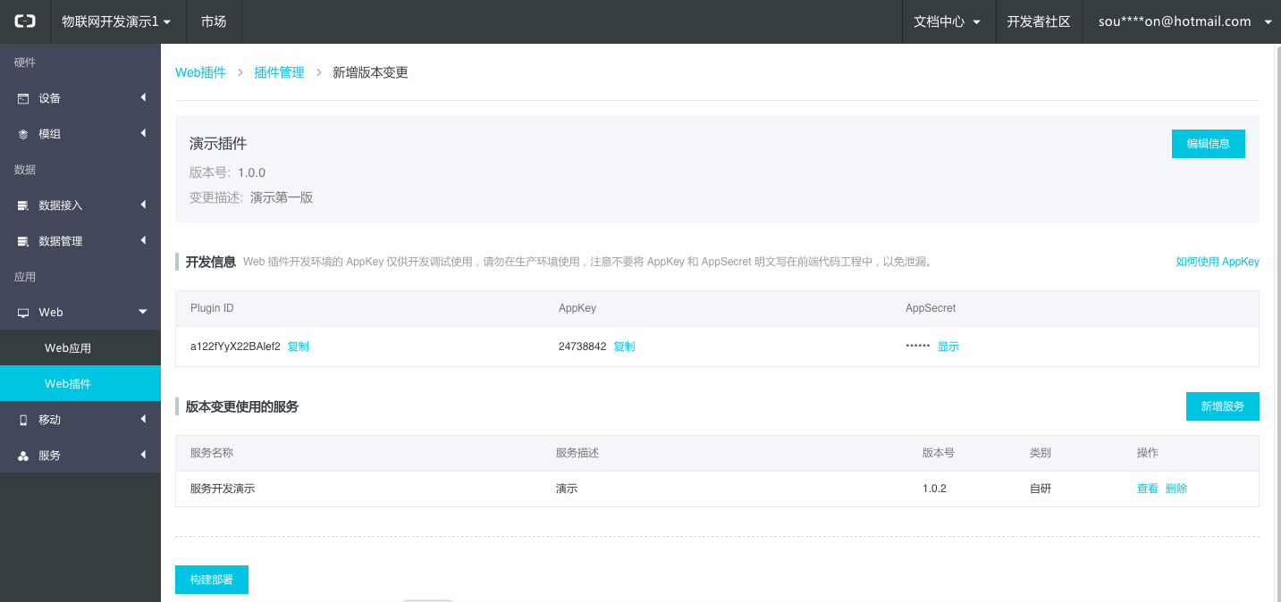Click the 服务 service icon in sidebar
1281x602 pixels.
coord(23,456)
